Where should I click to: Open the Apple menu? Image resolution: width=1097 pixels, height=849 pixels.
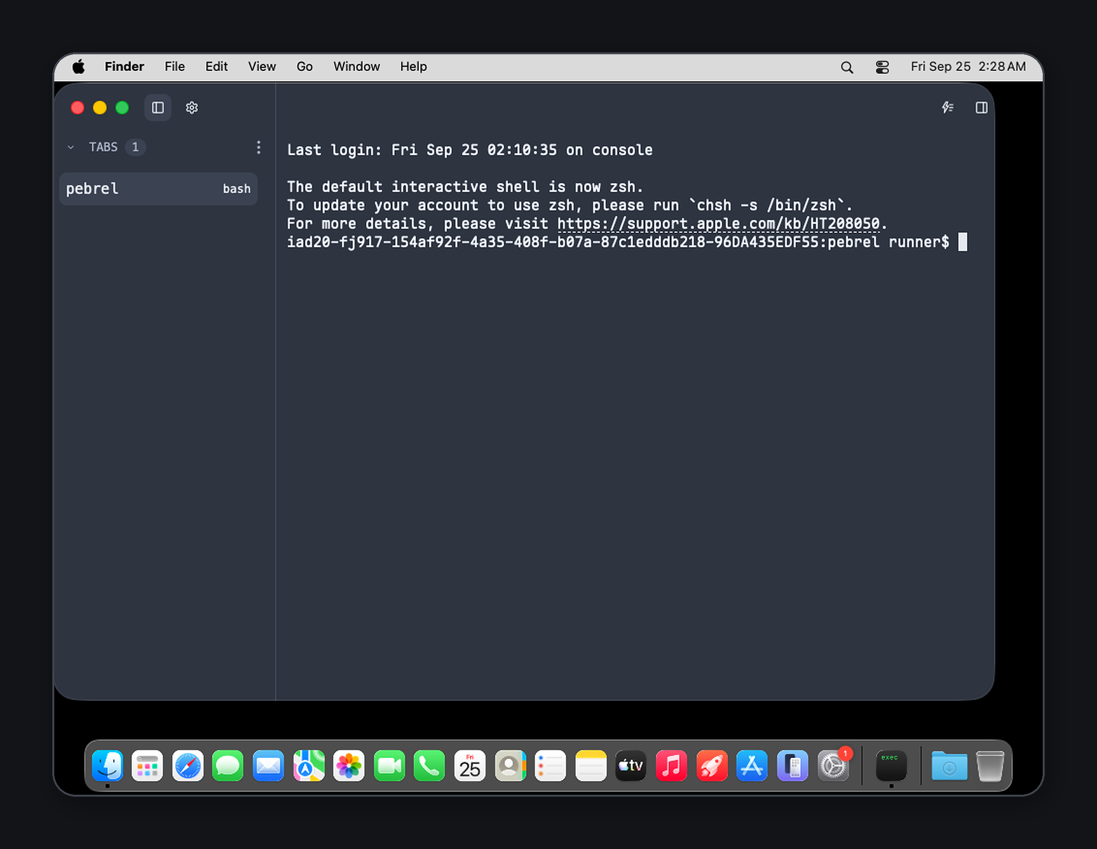[x=79, y=66]
